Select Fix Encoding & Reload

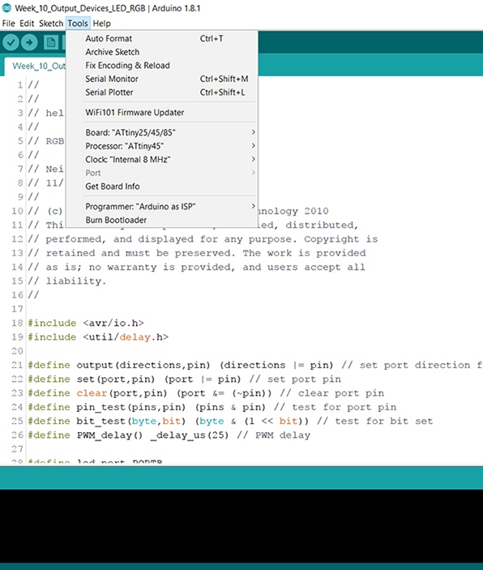point(162,66)
